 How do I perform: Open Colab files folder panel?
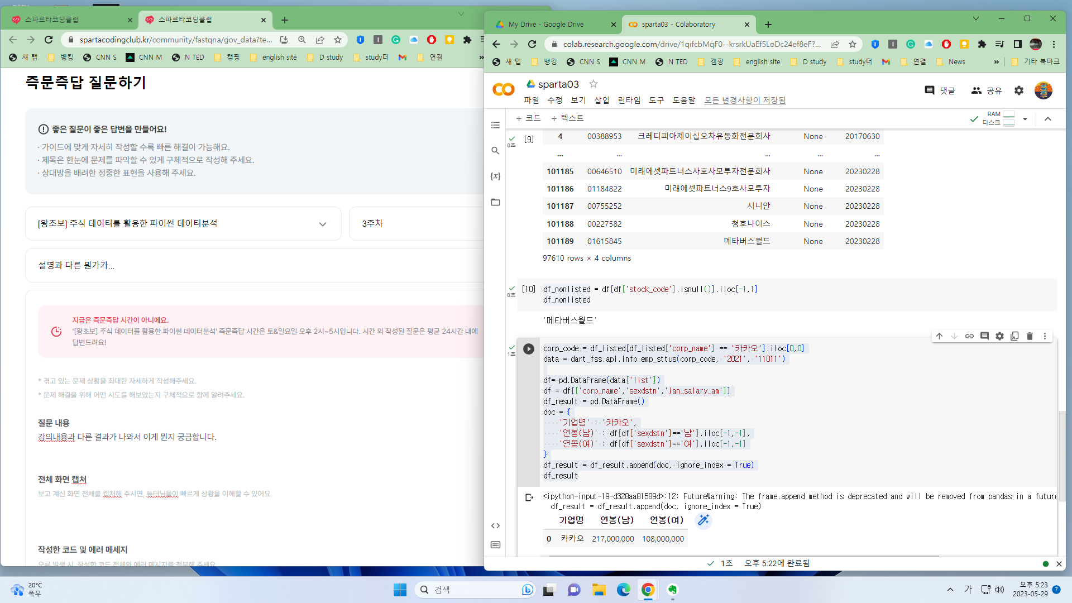click(495, 202)
